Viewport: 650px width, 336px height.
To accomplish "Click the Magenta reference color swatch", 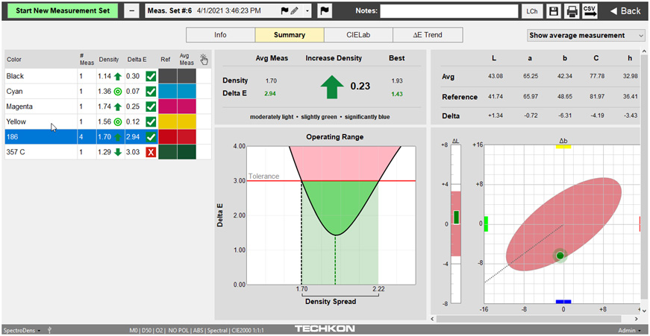I will point(166,107).
